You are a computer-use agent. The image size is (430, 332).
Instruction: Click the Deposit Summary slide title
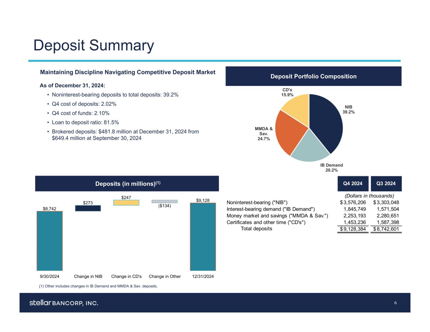click(94, 45)
